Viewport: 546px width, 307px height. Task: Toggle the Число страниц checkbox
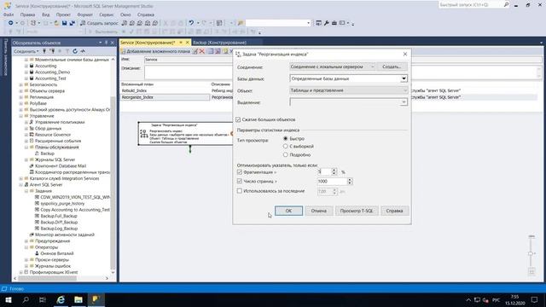pyautogui.click(x=240, y=181)
